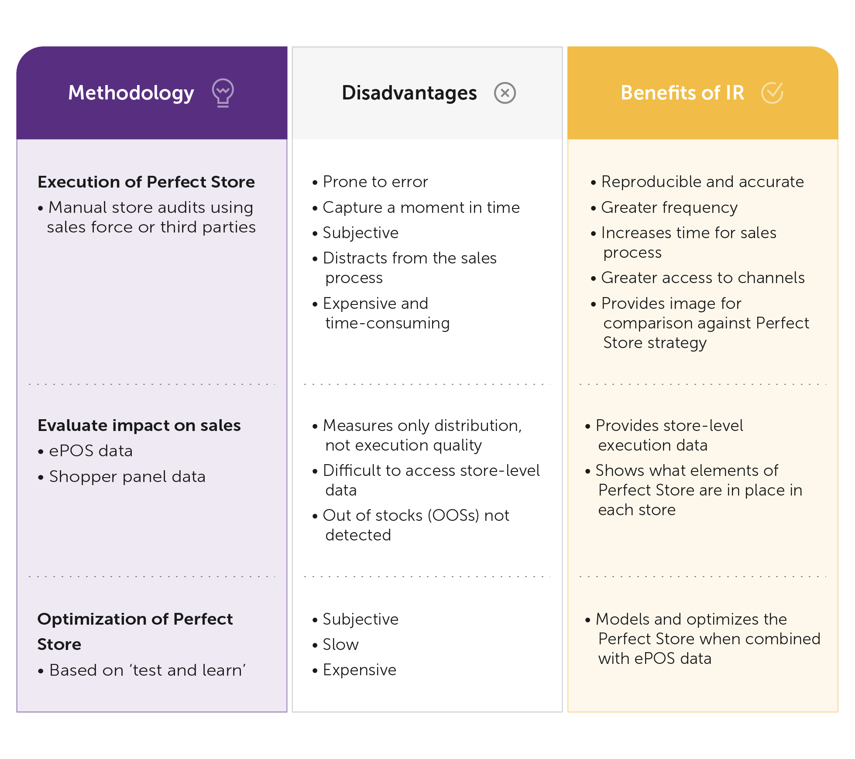
Task: Select the 'Greater access to channels' bullet
Action: [702, 278]
